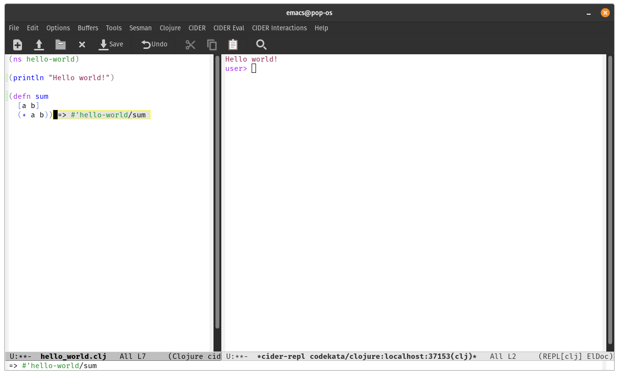Expand the Sesman menu
This screenshot has width=619, height=375.
click(140, 28)
